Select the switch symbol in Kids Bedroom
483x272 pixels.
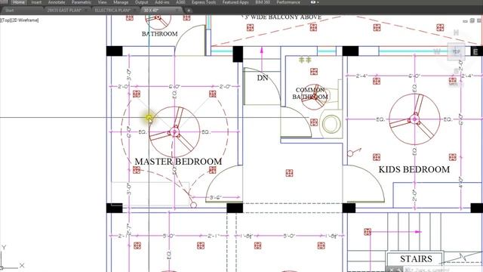click(354, 152)
